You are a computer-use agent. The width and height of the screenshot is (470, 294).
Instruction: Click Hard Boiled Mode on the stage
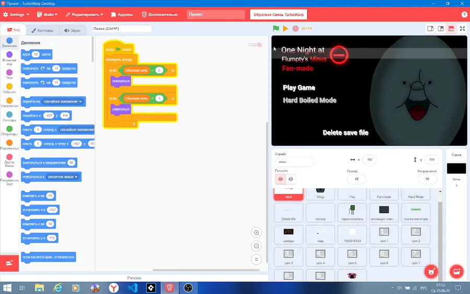click(x=310, y=100)
